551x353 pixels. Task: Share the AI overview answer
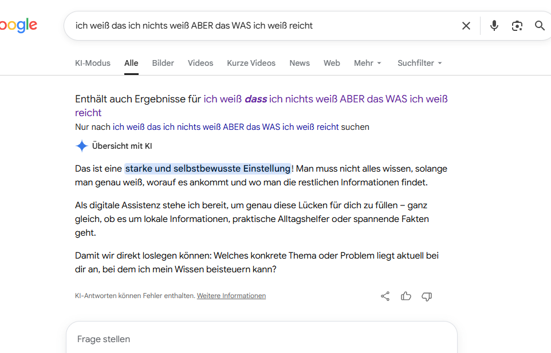385,296
